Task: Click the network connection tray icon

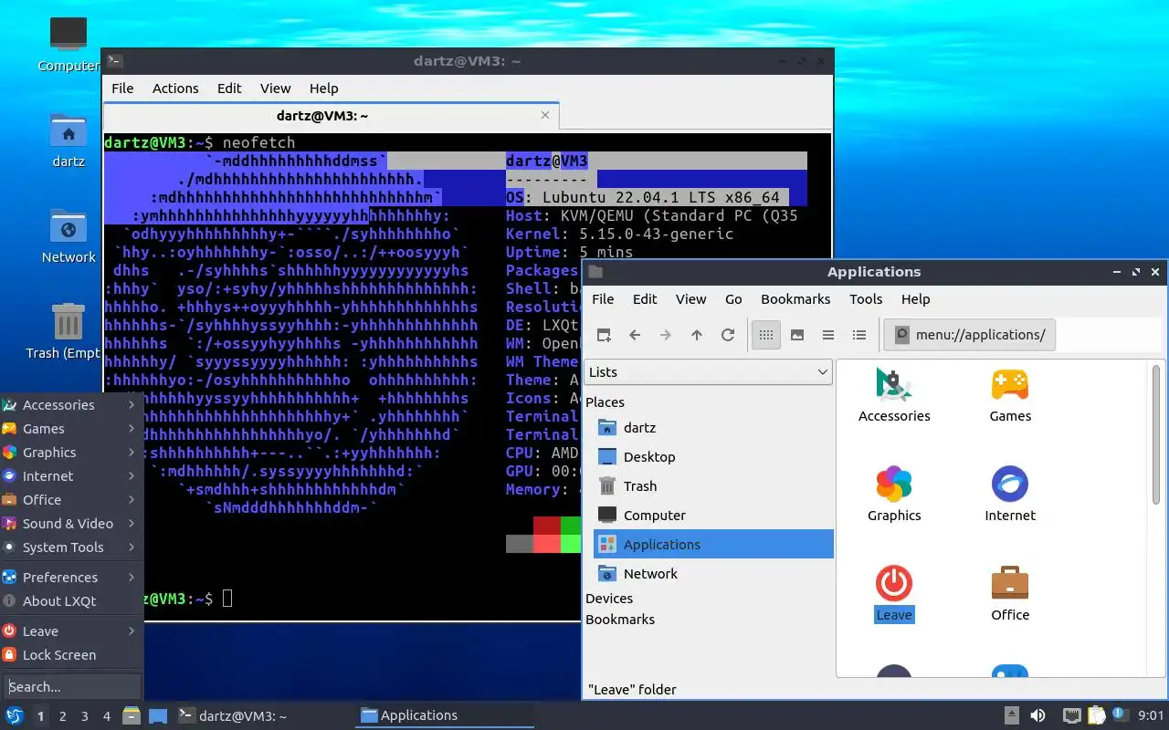Action: pos(1072,715)
